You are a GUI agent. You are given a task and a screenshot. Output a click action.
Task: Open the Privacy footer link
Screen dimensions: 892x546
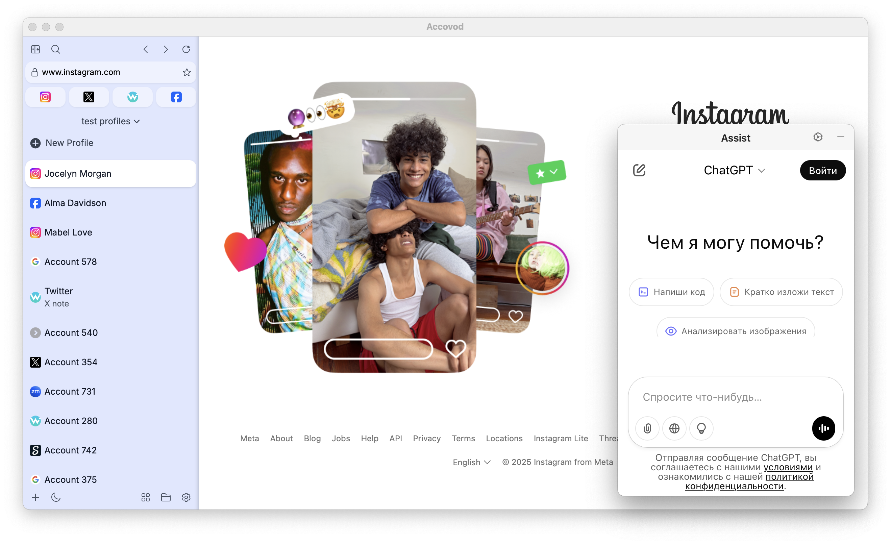[426, 439]
